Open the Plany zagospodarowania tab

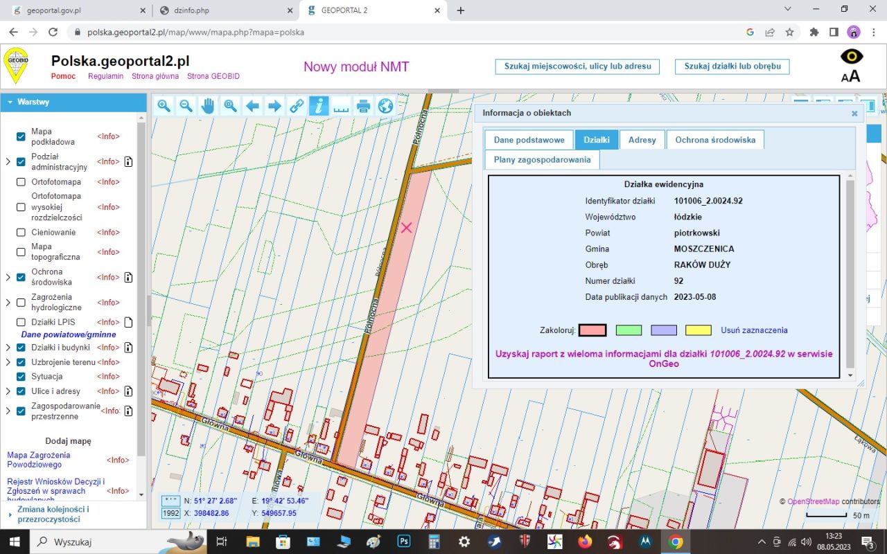pos(542,160)
